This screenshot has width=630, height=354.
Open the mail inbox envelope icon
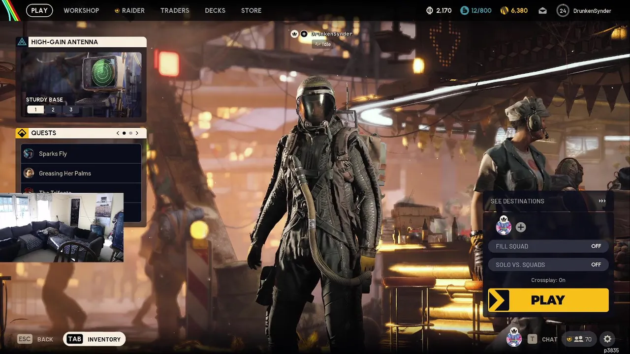pyautogui.click(x=542, y=10)
